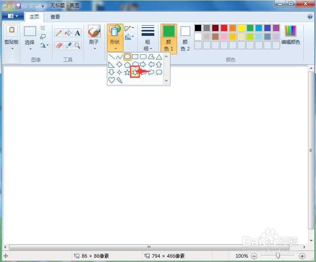Switch to the View (查看) tab
Screen dimensions: 316x262
[55, 17]
